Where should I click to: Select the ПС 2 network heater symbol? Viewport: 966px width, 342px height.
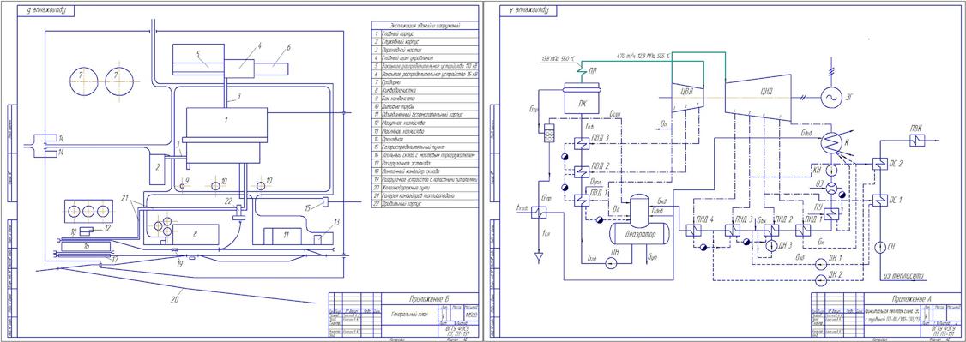tap(878, 165)
